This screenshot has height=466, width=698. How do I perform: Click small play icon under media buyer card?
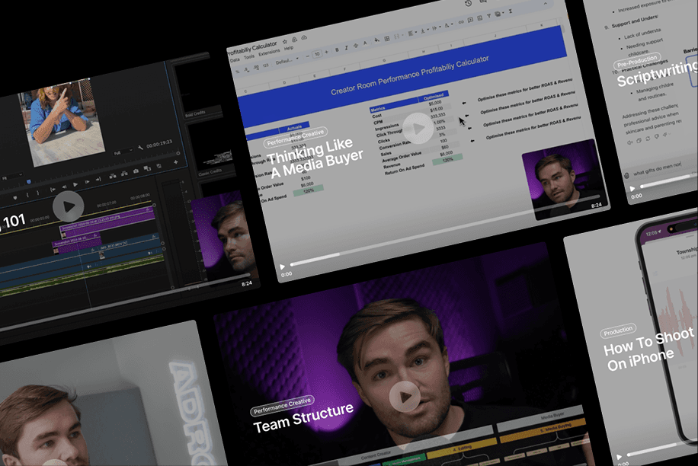tap(282, 267)
